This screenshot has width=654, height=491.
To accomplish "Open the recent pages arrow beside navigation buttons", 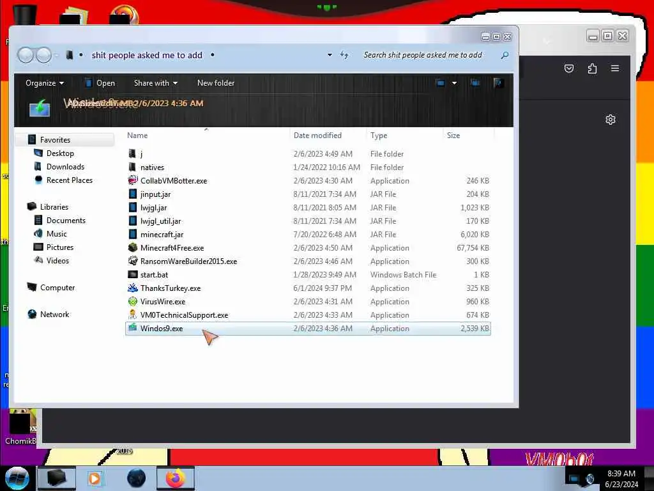I will [x=57, y=55].
